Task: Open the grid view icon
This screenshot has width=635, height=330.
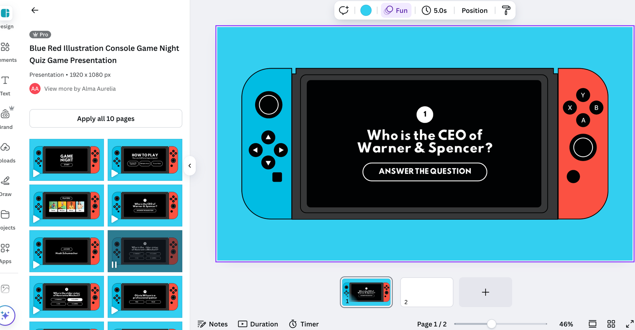Action: coord(611,324)
